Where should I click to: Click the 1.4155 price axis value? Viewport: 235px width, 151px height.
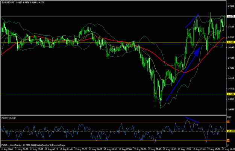tap(231, 37)
